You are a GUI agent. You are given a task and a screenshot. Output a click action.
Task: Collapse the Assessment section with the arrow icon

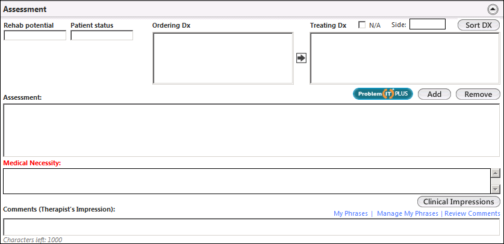point(493,10)
